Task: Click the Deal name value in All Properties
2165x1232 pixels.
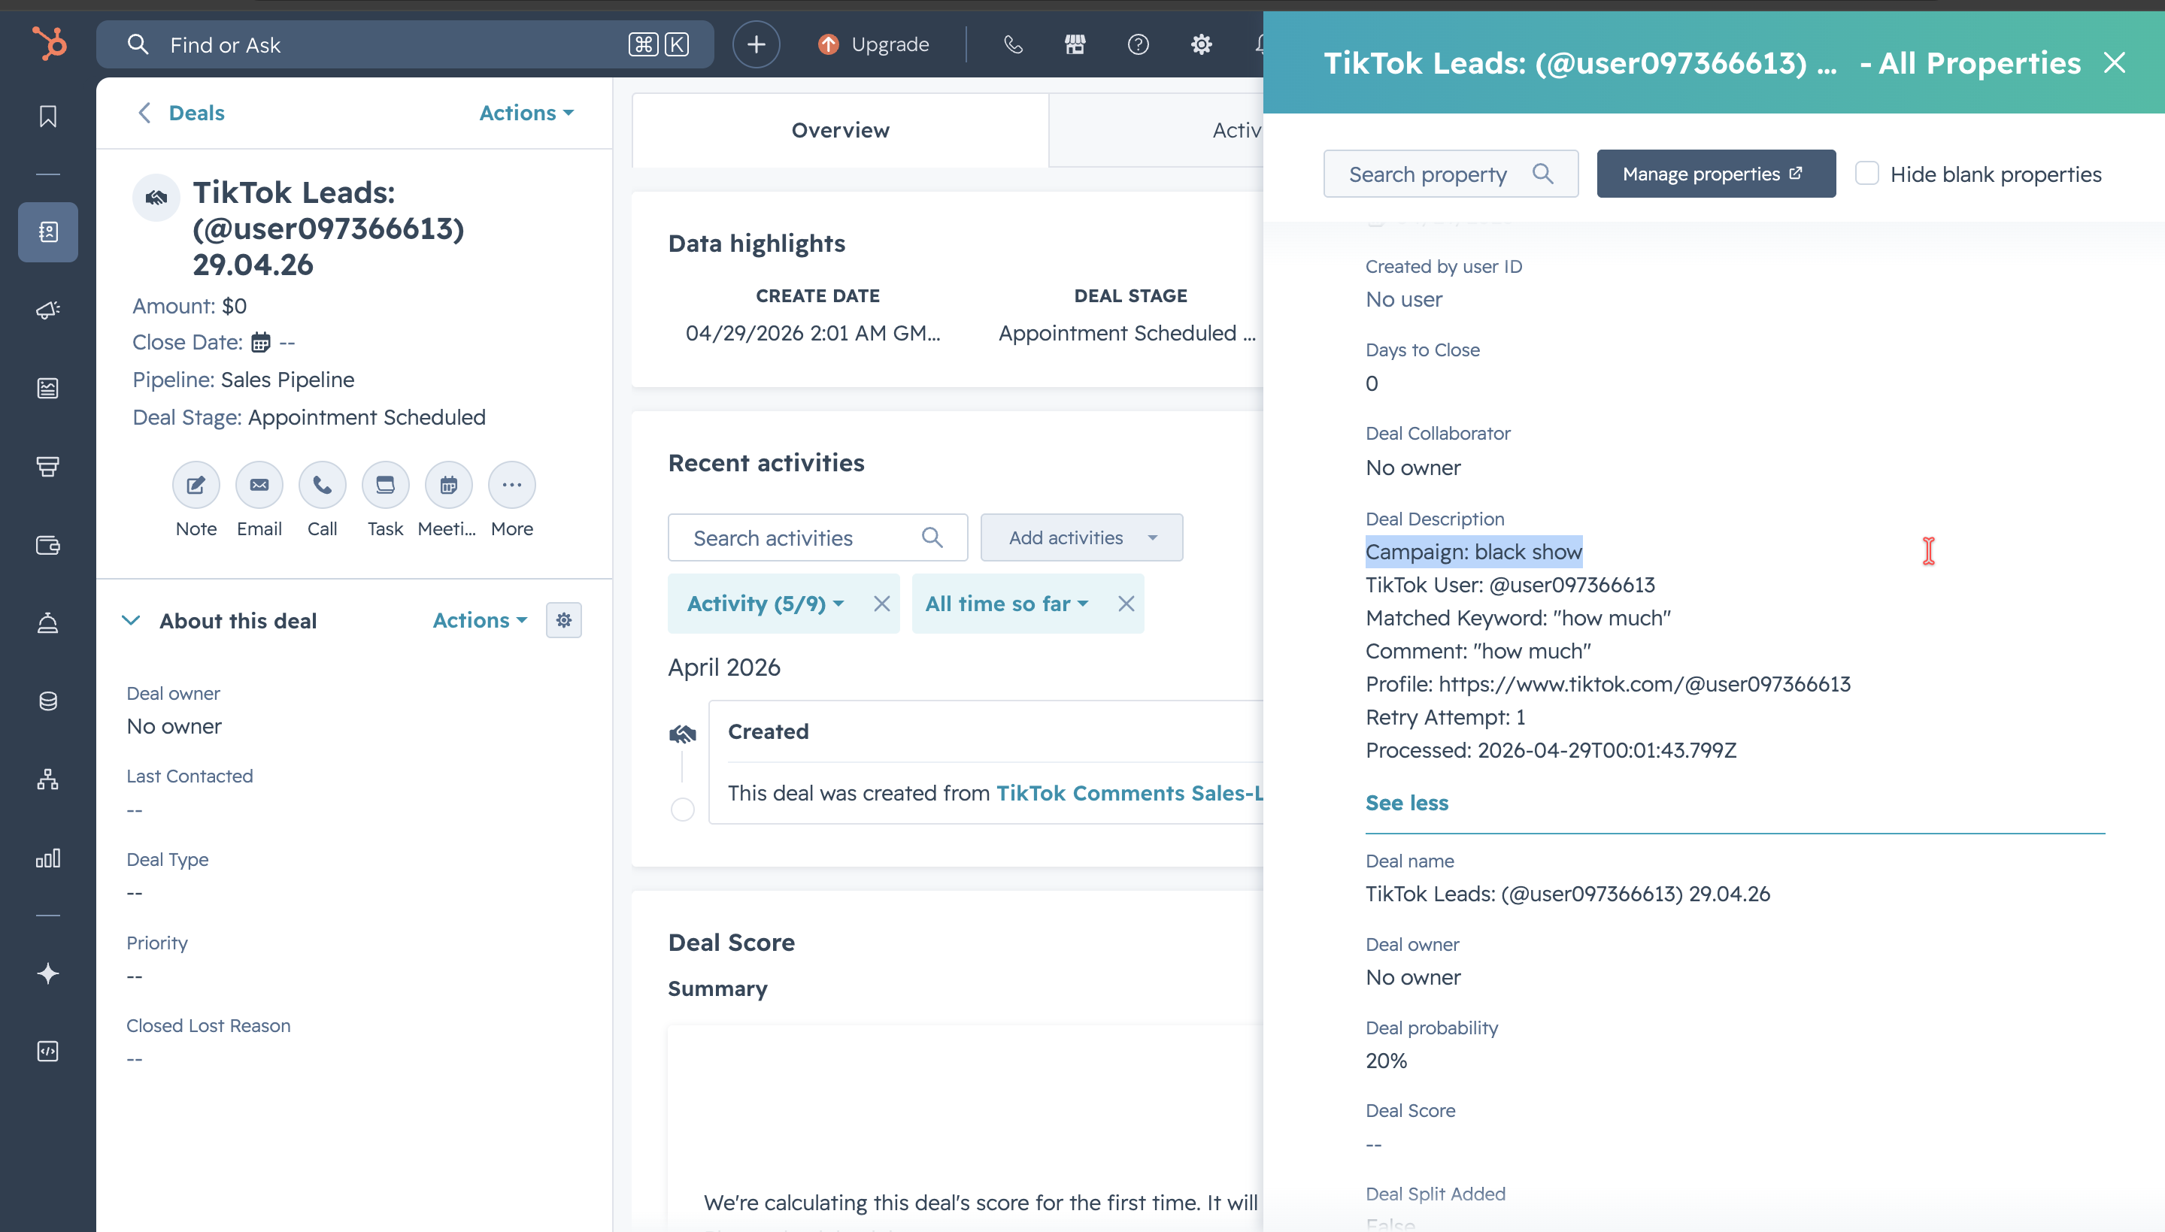Action: click(1567, 894)
